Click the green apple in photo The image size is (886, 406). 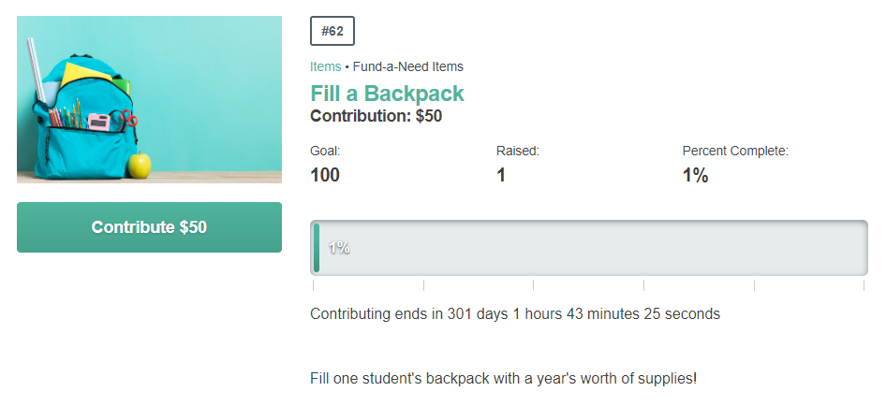pos(140,165)
